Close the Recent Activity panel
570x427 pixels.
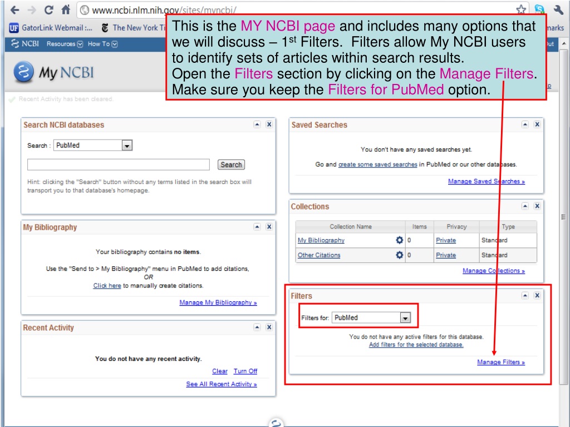point(269,327)
